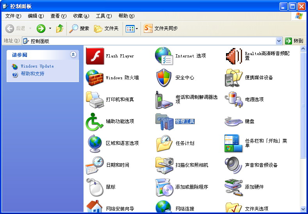Open the 便携媒体设备 icon
The image size is (308, 214).
(x=234, y=78)
